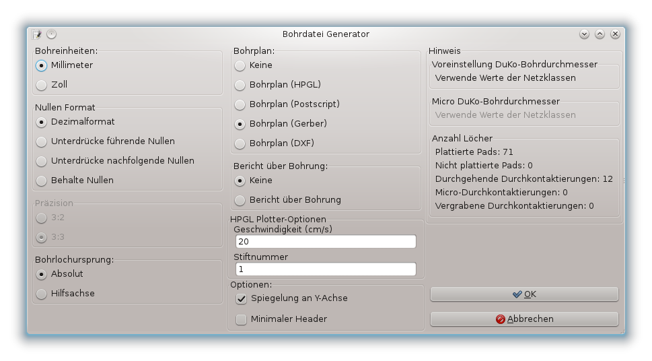The height and width of the screenshot is (361, 652).
Task: Click Durchgehende Durchkontaktierungen: 12 text
Action: click(x=524, y=179)
